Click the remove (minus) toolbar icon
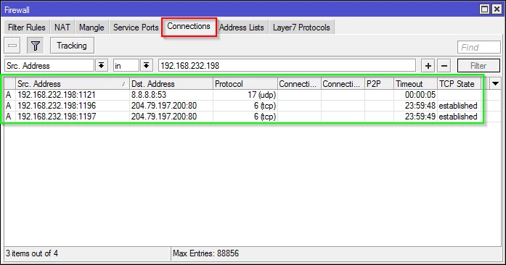This screenshot has height=265, width=506. 12,46
